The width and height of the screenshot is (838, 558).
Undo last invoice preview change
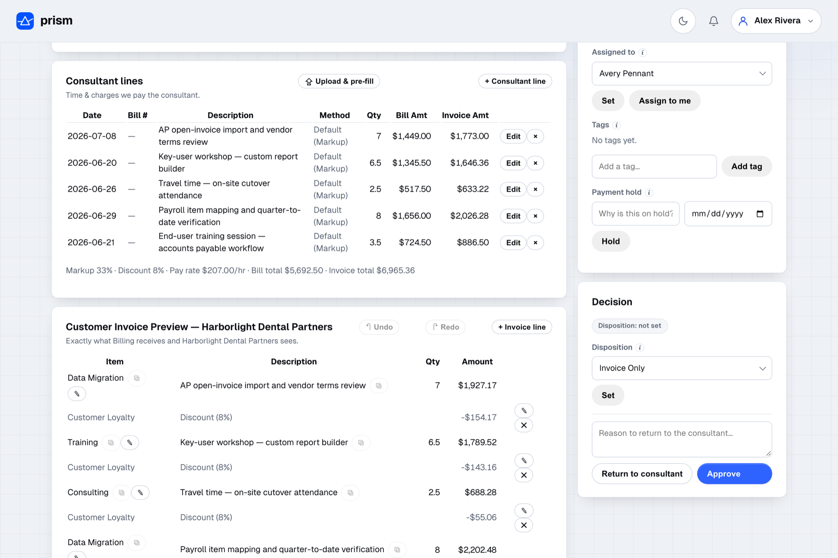click(x=379, y=327)
